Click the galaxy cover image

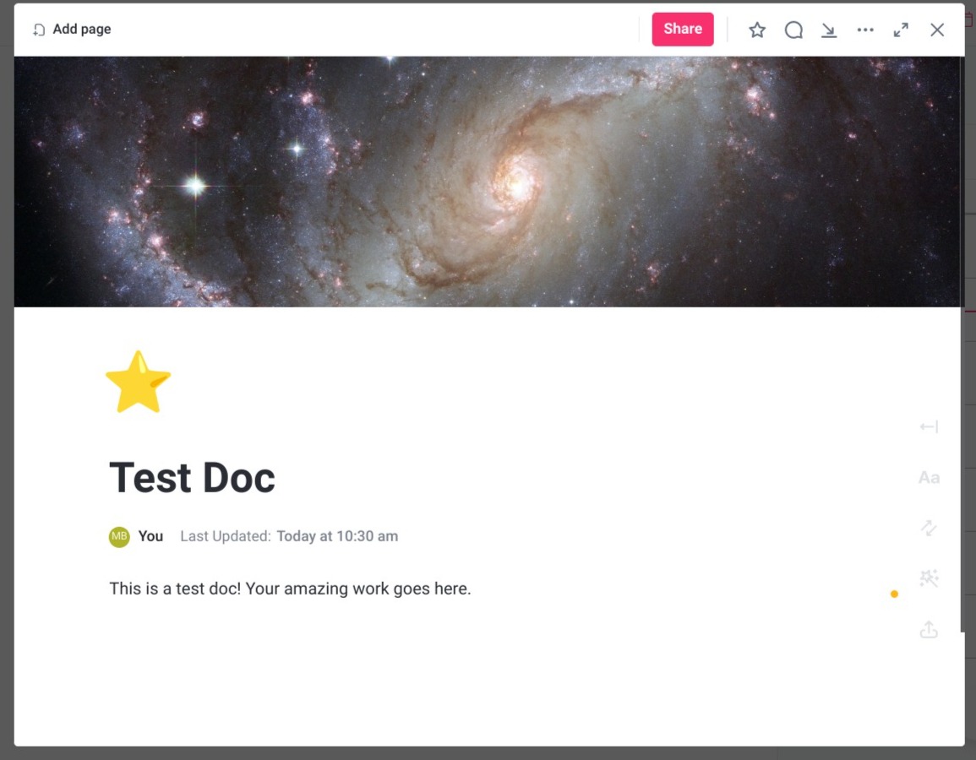(488, 182)
